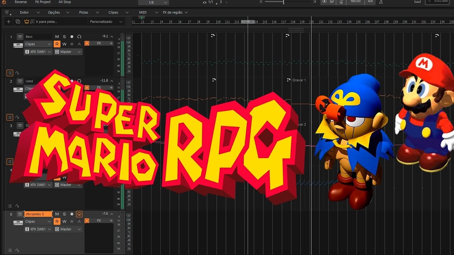Show sforzando 5 automation lanes icon
The height and width of the screenshot is (255, 454).
17,250
